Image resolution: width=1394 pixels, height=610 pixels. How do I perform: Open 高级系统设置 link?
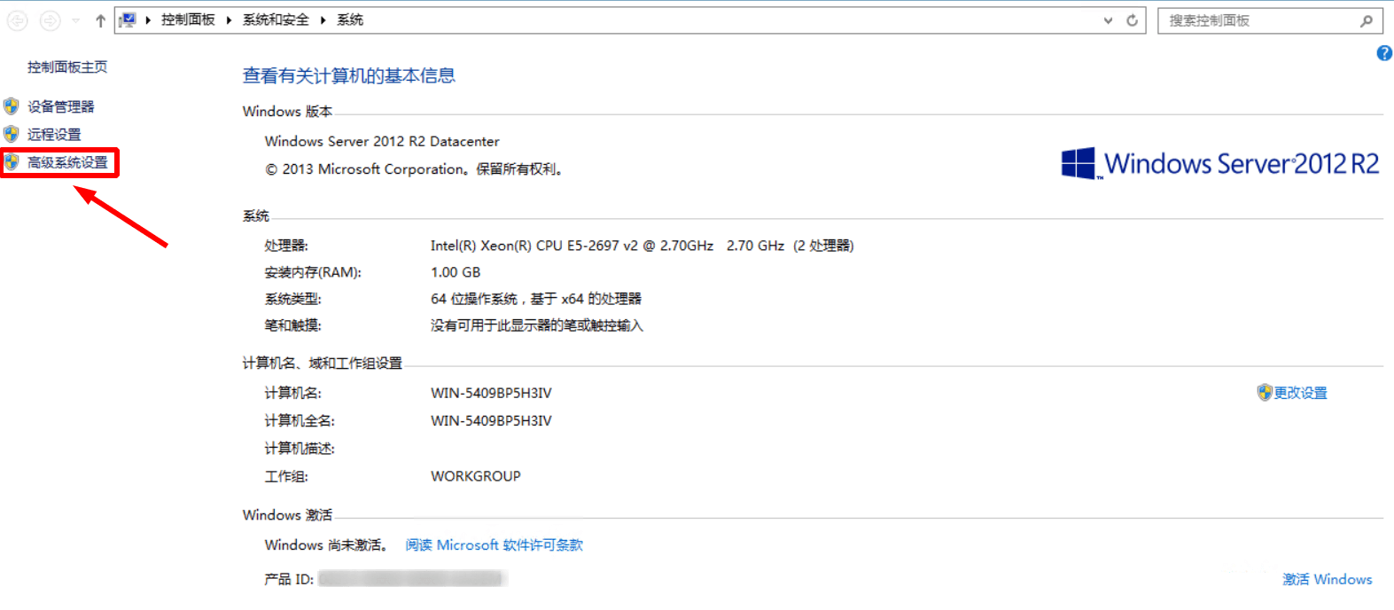click(67, 162)
